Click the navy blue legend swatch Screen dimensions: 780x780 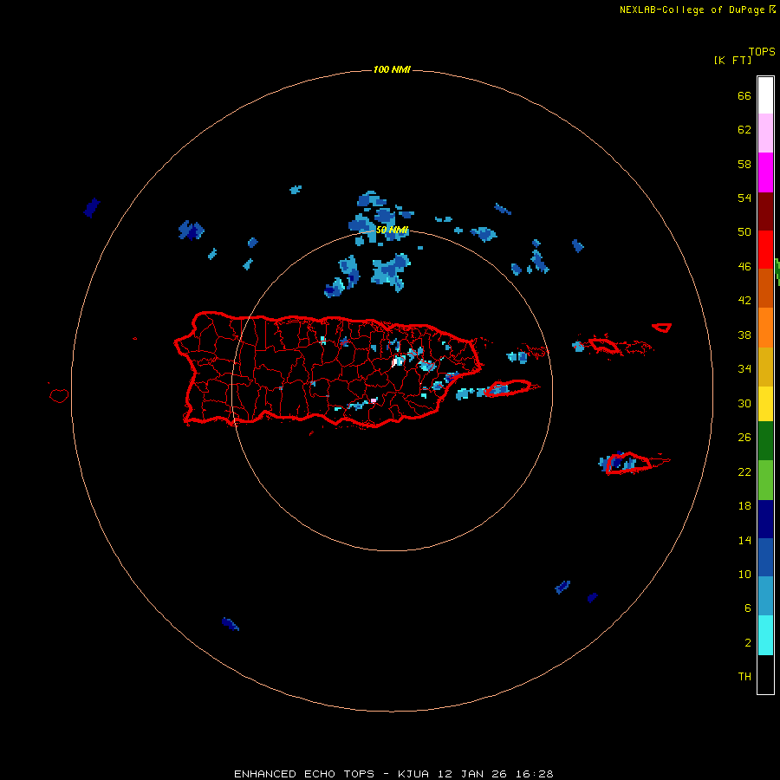[x=765, y=519]
